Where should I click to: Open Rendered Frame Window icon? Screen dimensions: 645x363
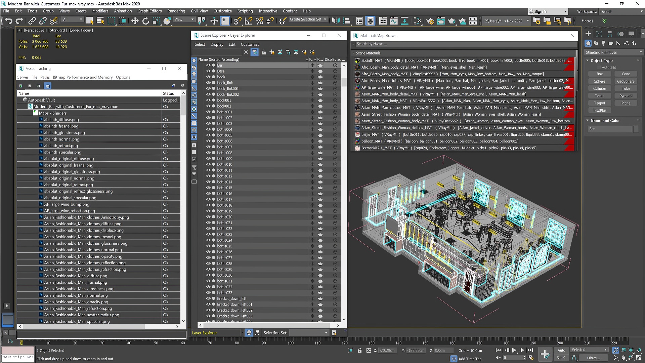[441, 21]
